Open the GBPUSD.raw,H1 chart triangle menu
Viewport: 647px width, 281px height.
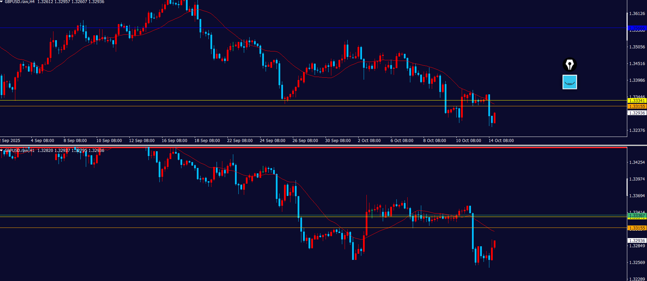2,150
